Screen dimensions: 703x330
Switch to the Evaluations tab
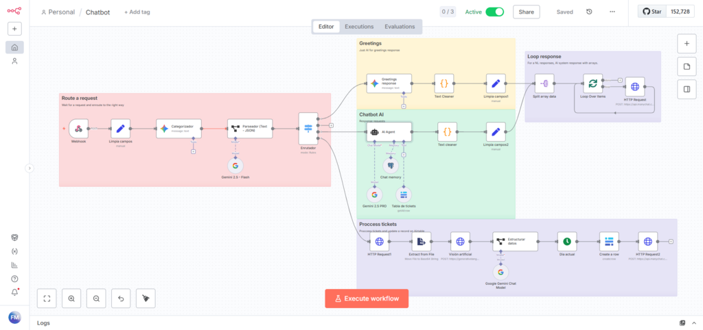400,27
